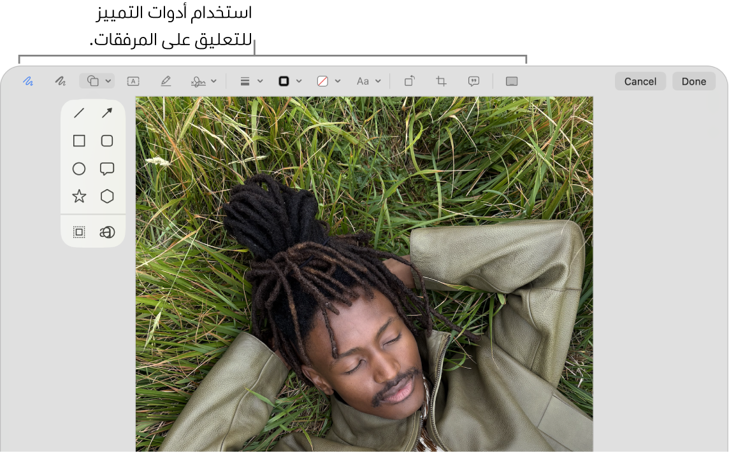Choose the Hexagon polygon shape
Screen dimensions: 729x452
point(107,196)
